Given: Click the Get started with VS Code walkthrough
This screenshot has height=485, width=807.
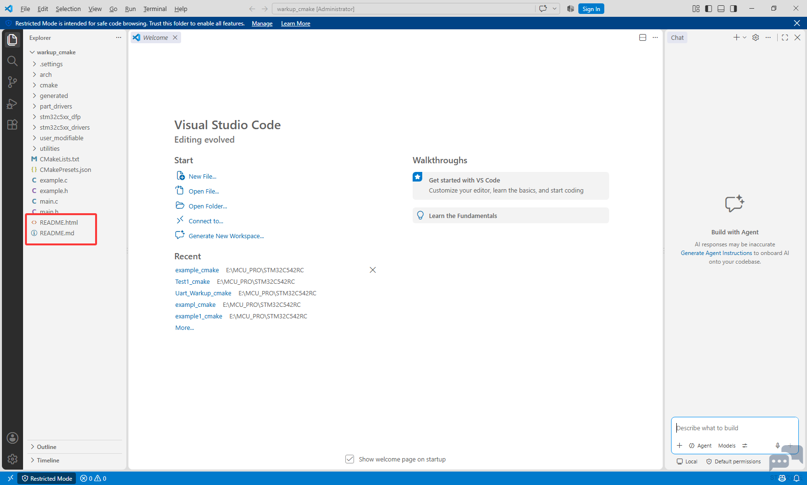Looking at the screenshot, I should point(511,185).
